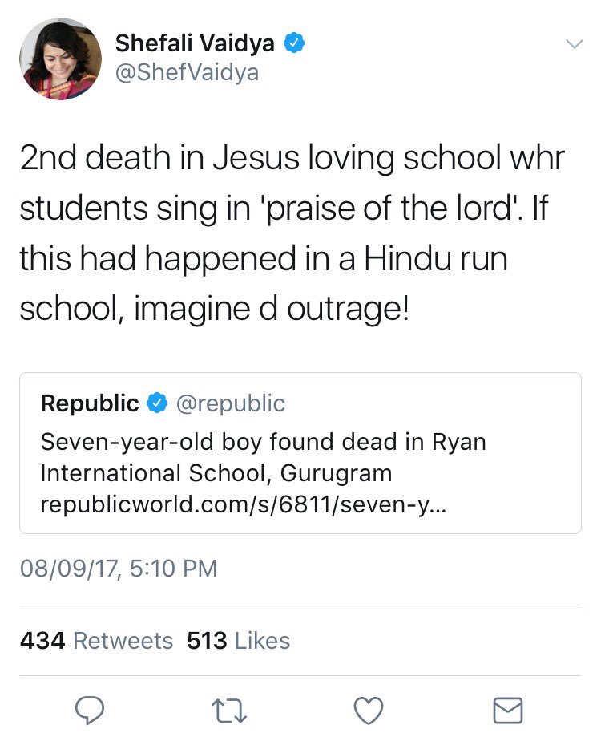Viewport: 601px width, 741px height.
Task: Open the @ShefVaidya handle link
Action: click(188, 73)
